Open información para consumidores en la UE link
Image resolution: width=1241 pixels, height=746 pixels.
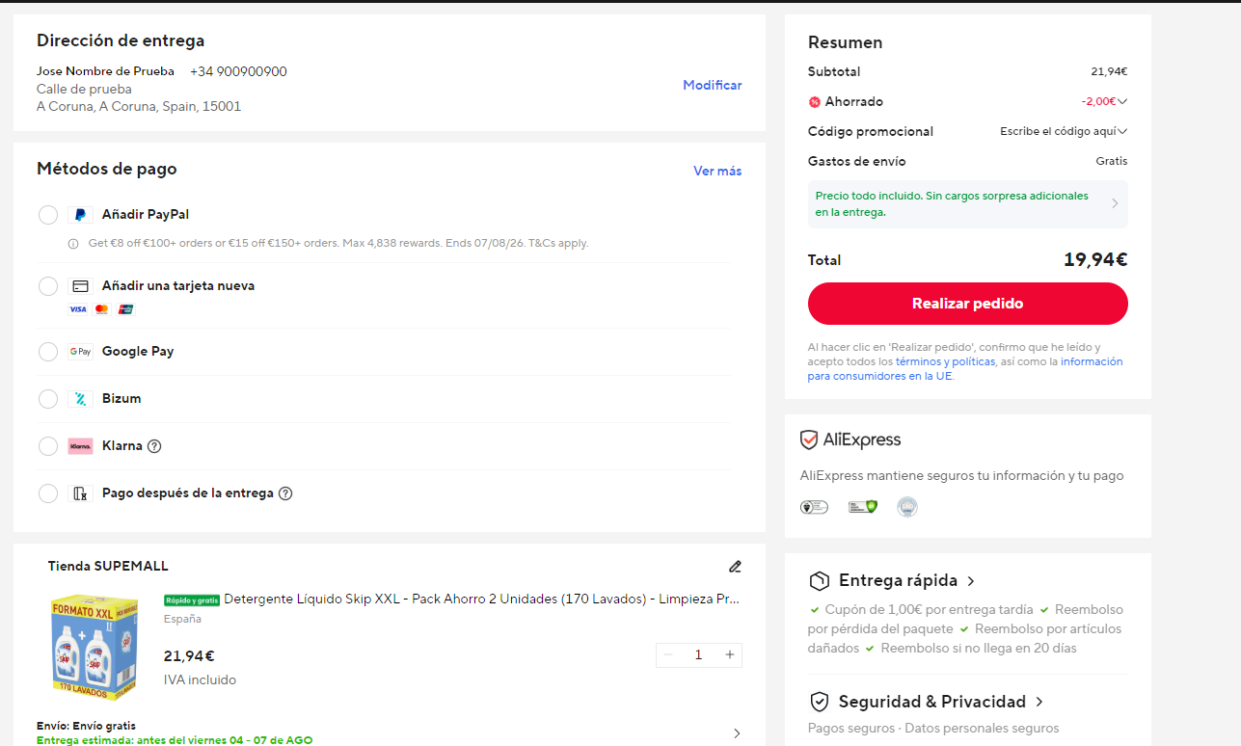tap(965, 369)
